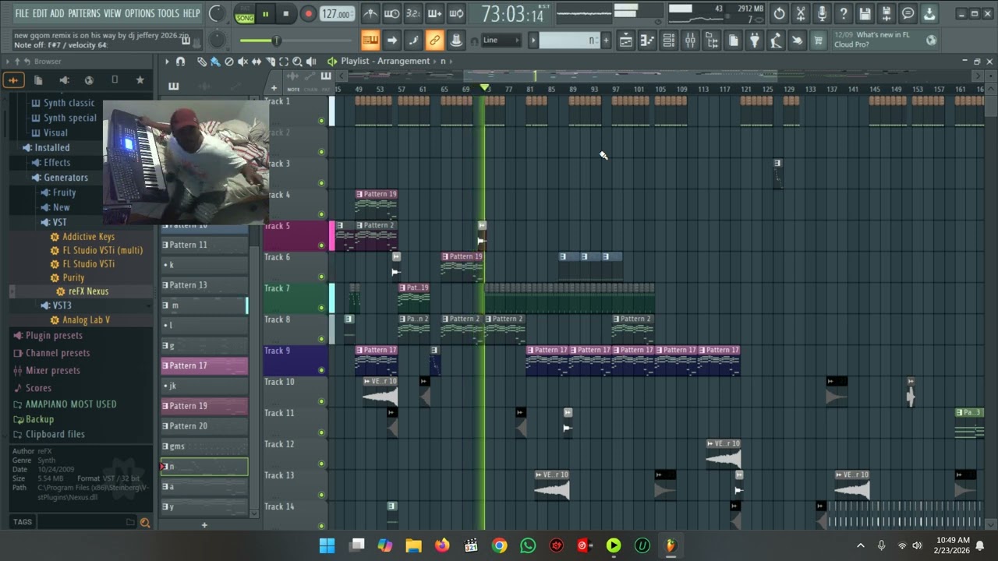
Task: Open Google Chrome from the taskbar
Action: coord(499,545)
